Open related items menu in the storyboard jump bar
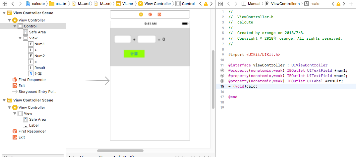356x157 pixels. tap(5, 4)
